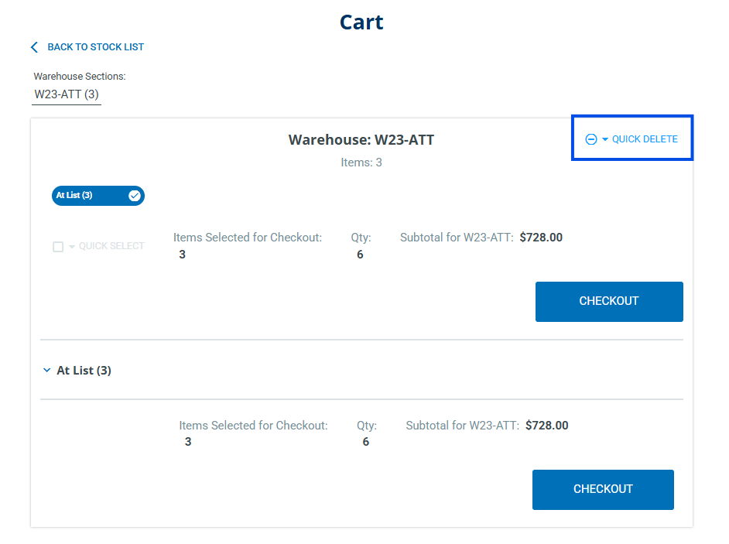Screen dimensions: 729x544
Task: Tick the Quick Select checkbox
Action: pos(58,247)
